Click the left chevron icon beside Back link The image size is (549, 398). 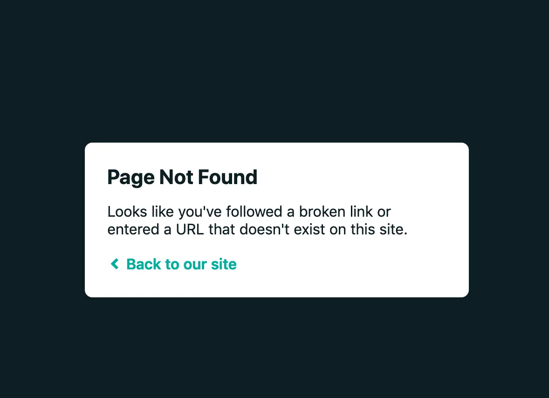point(115,264)
